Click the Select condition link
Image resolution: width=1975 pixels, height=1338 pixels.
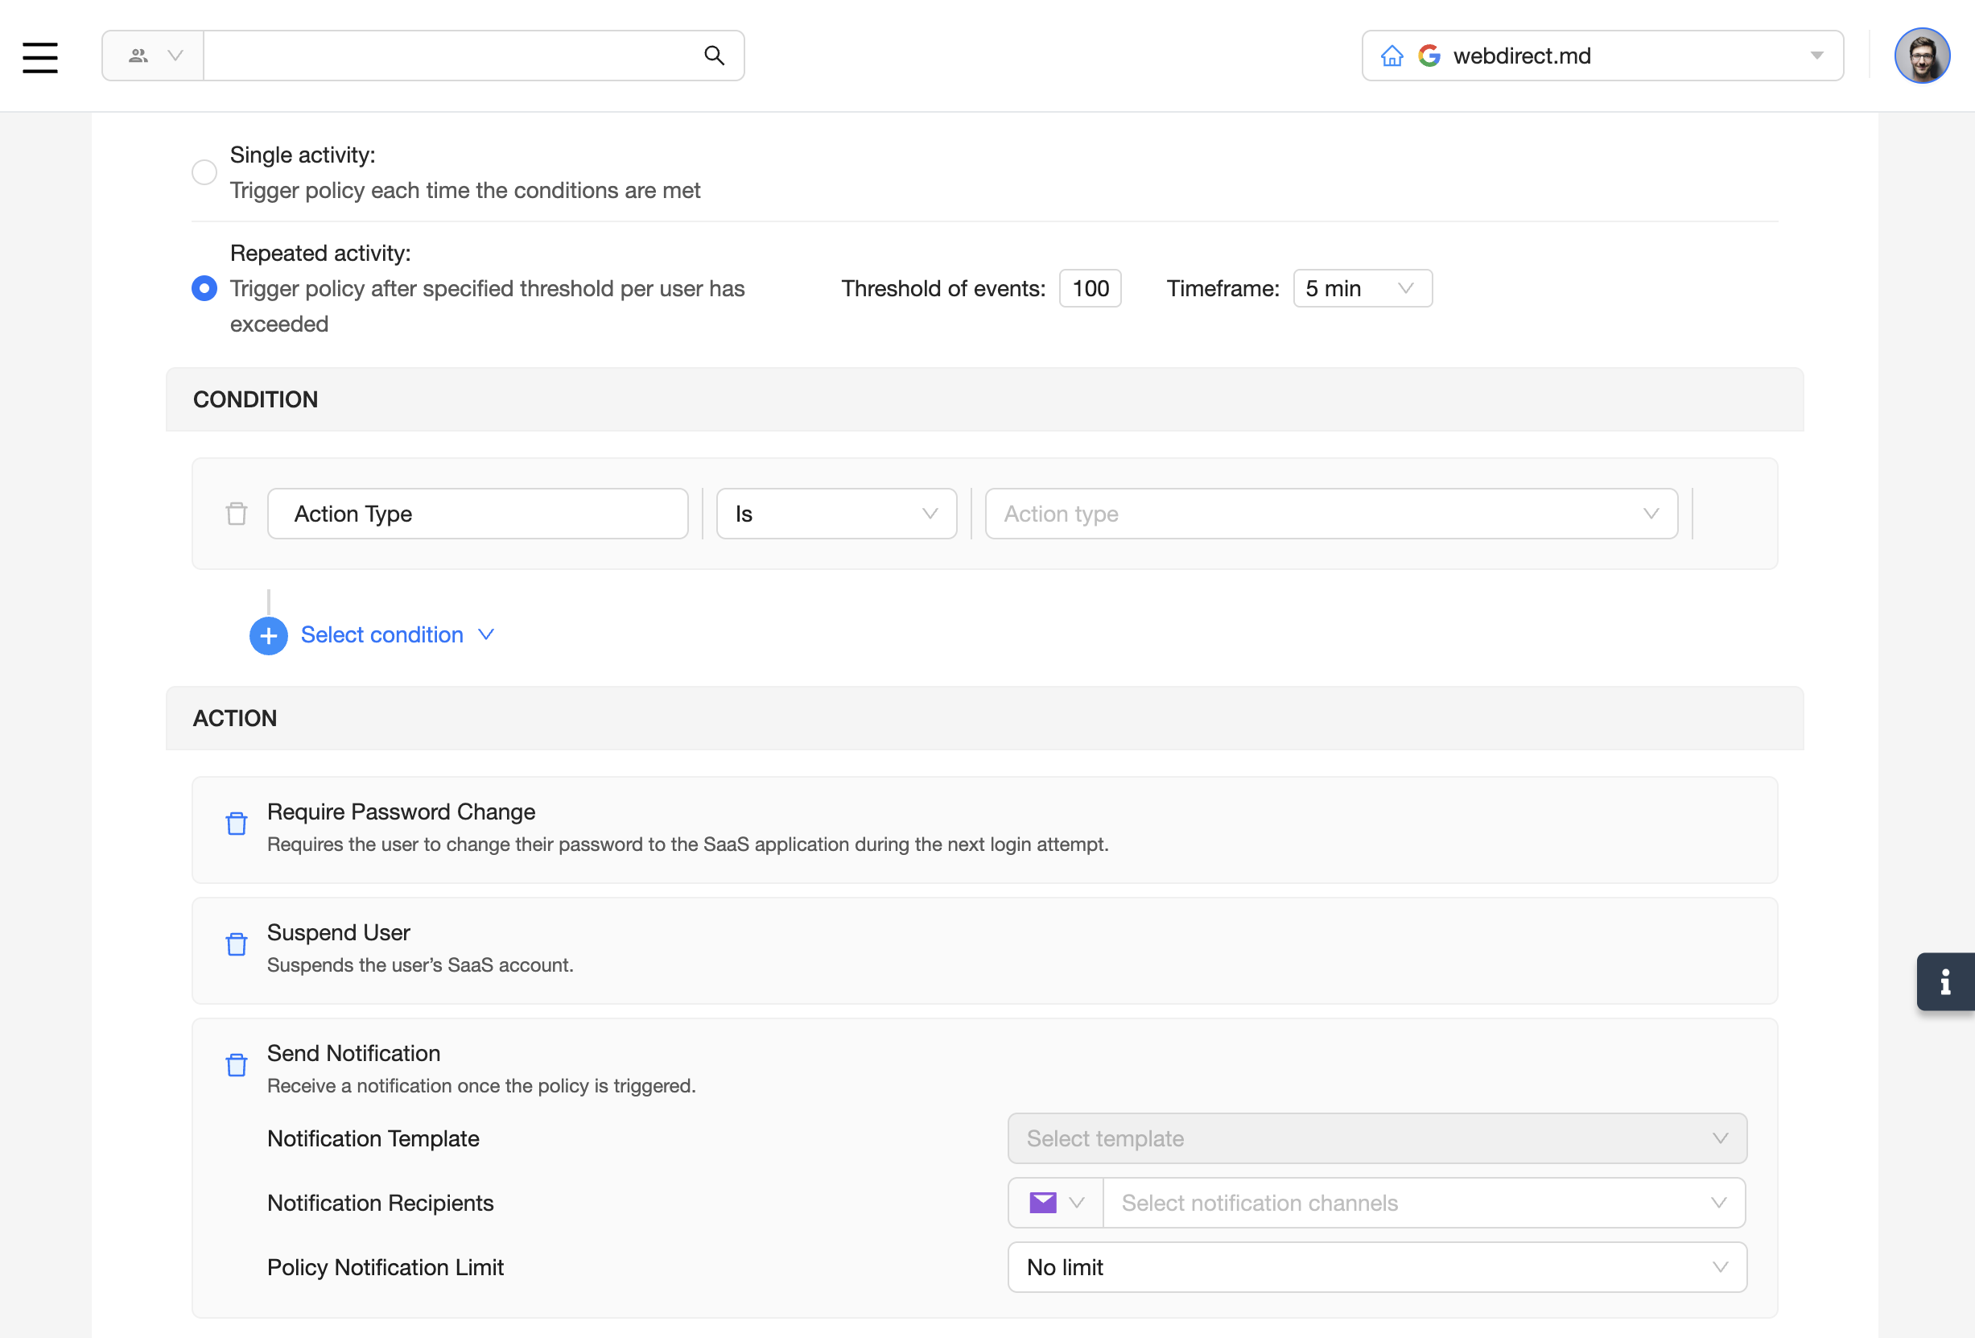[381, 635]
